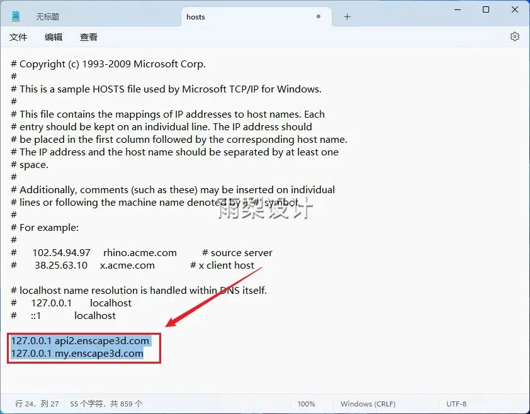Click the '# x client host' comment text
The width and height of the screenshot is (530, 414).
222,266
